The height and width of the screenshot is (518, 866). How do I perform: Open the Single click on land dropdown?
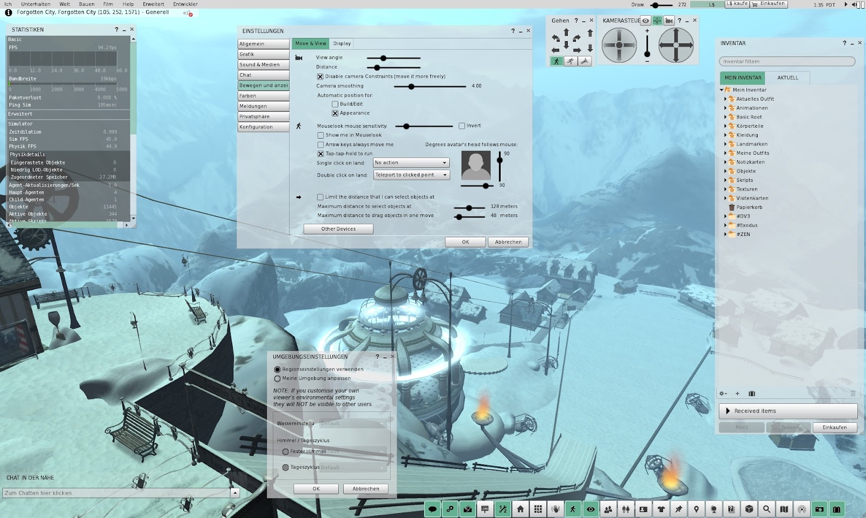coord(410,162)
